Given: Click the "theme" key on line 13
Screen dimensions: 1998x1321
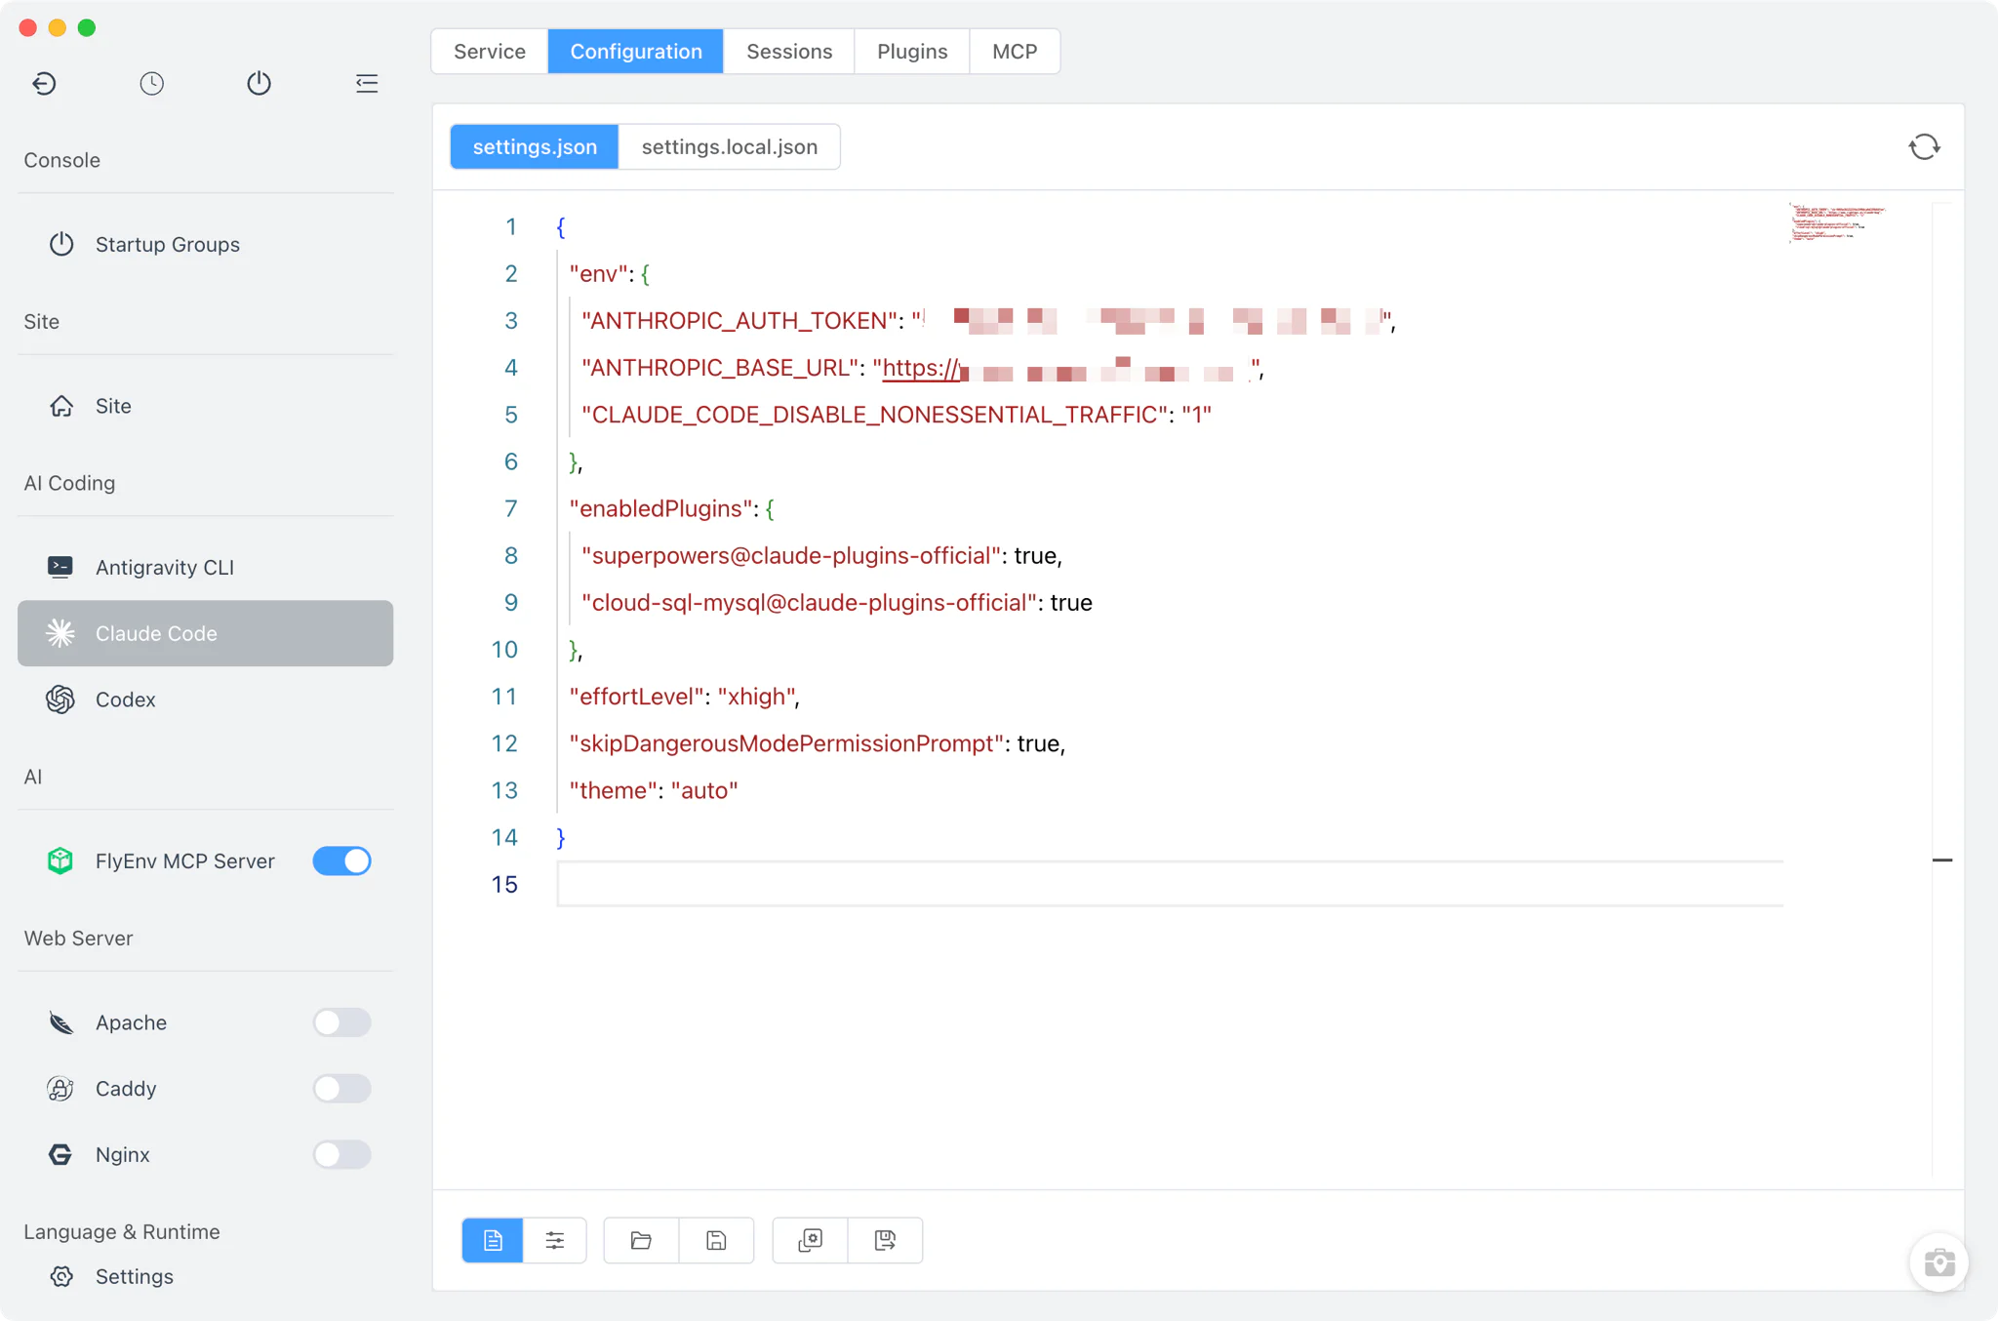Looking at the screenshot, I should pyautogui.click(x=614, y=790).
